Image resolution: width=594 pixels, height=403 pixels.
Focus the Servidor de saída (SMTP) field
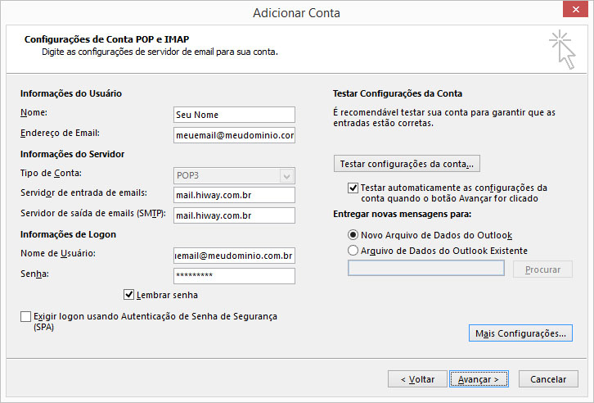pyautogui.click(x=234, y=215)
